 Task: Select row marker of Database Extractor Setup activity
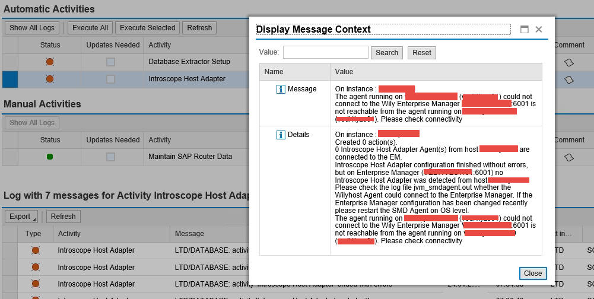pos(10,62)
